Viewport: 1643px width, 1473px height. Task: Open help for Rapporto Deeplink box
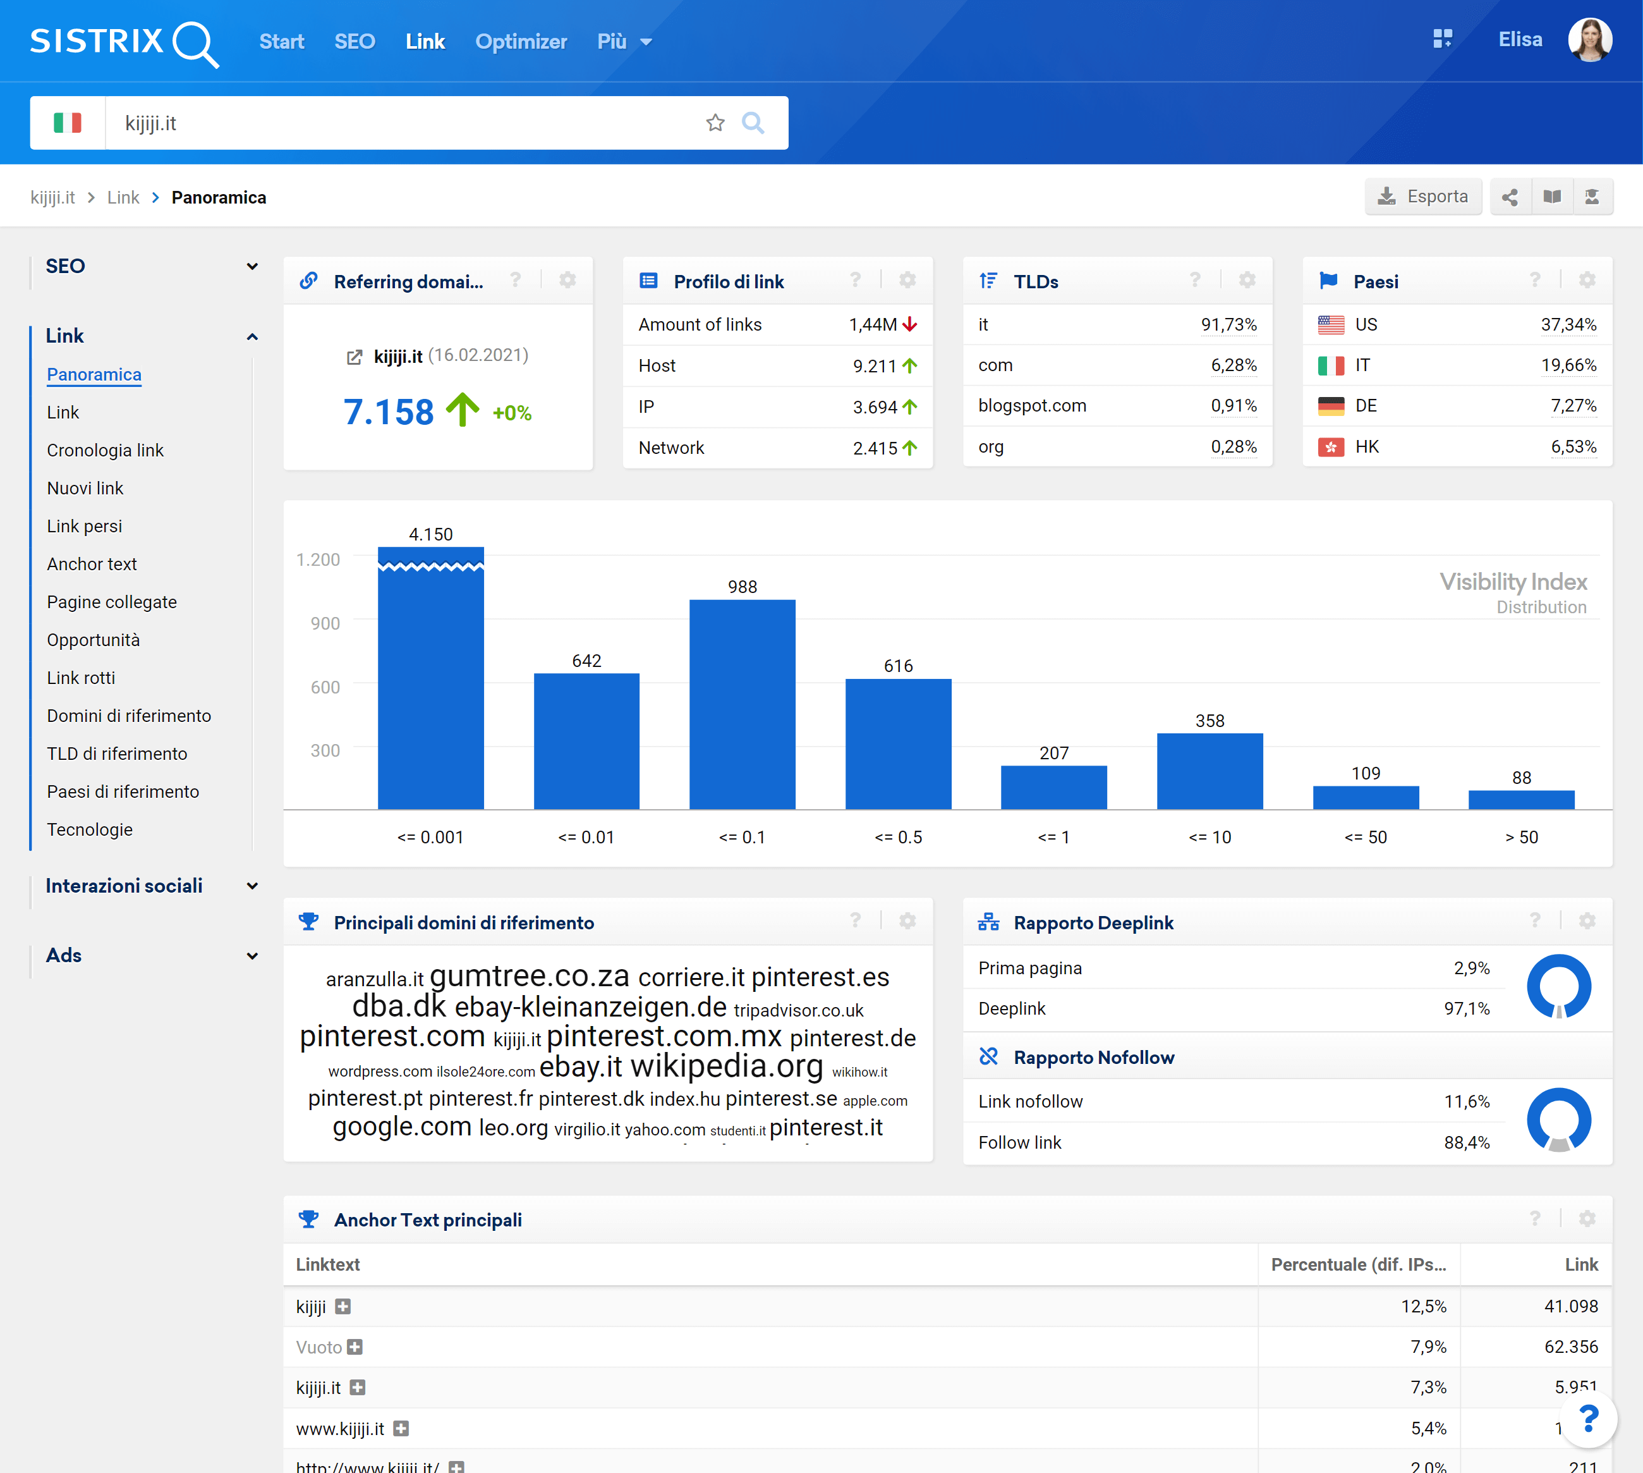(1534, 921)
